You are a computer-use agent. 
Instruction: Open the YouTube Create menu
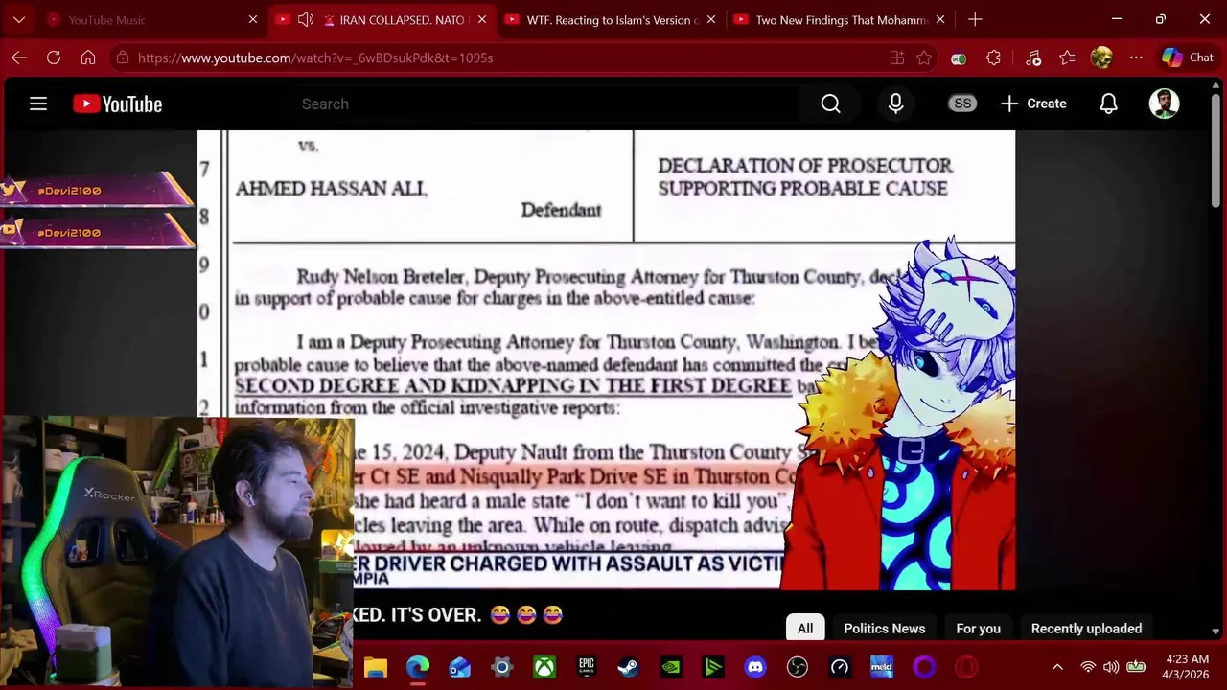(x=1033, y=103)
